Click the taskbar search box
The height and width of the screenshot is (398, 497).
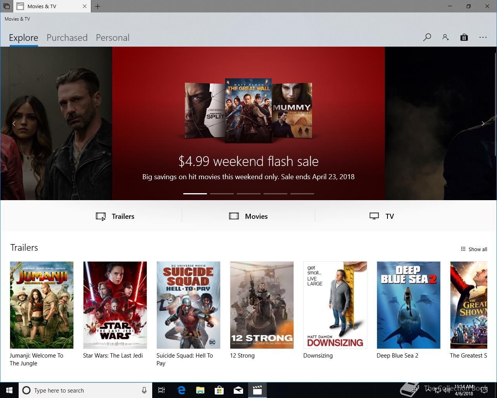[x=85, y=390]
